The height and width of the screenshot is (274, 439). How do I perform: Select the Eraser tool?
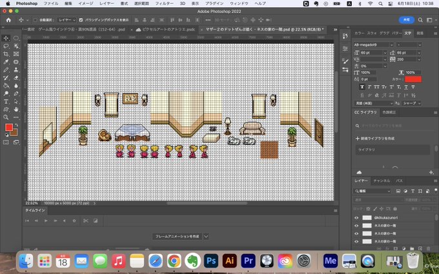[x=16, y=78]
